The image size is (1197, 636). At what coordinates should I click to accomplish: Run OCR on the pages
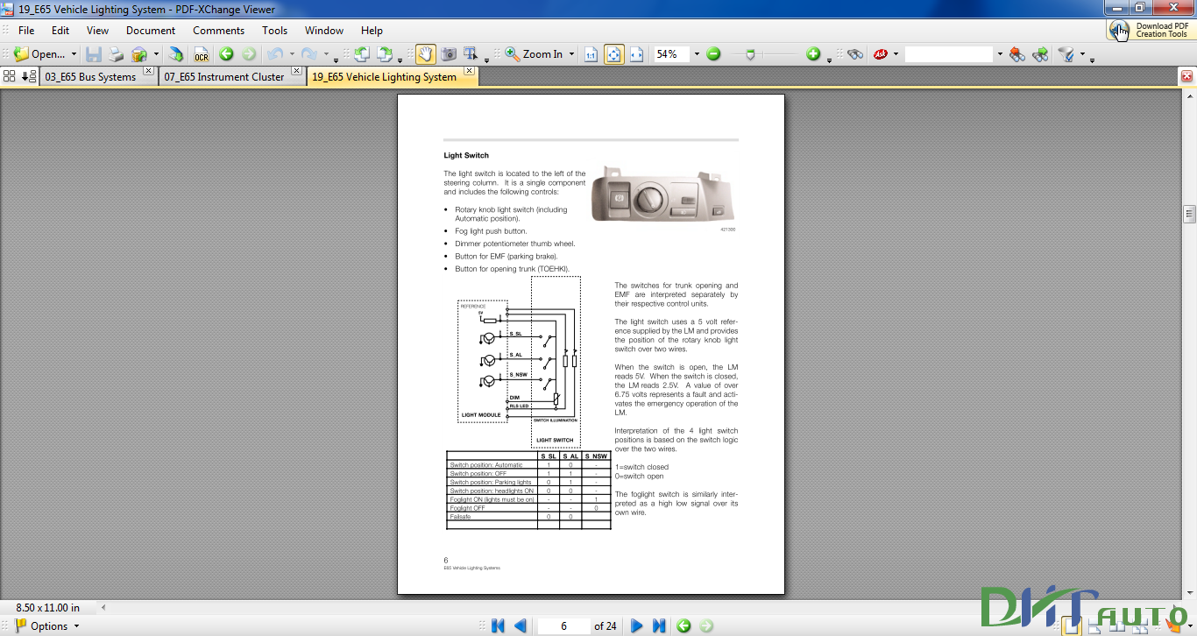[202, 54]
